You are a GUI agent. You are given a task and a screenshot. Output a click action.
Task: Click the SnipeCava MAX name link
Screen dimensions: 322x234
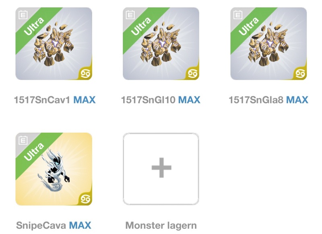tap(54, 225)
